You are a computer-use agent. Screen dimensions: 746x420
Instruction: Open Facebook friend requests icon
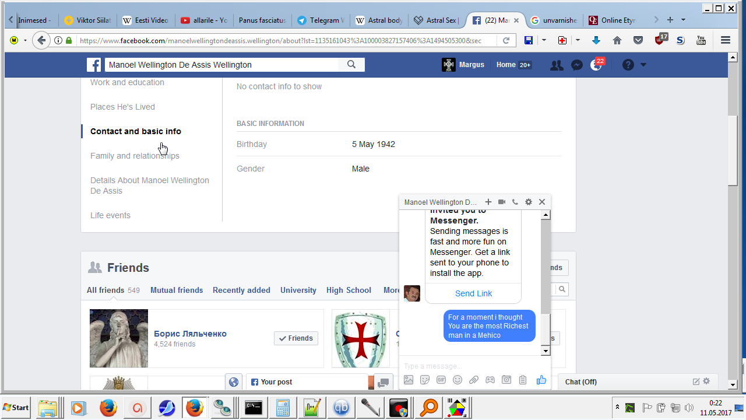tap(557, 65)
